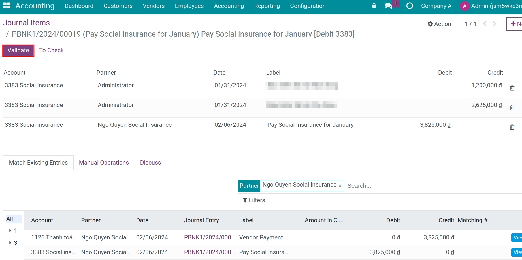Click the To Check button

(52, 50)
